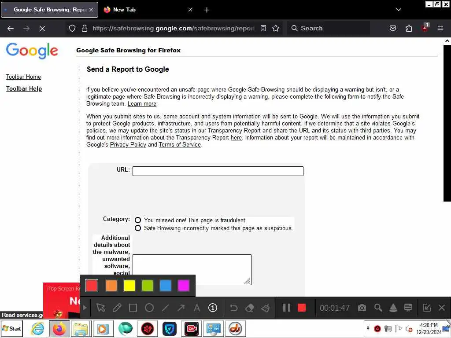Go back one page

coord(11,28)
